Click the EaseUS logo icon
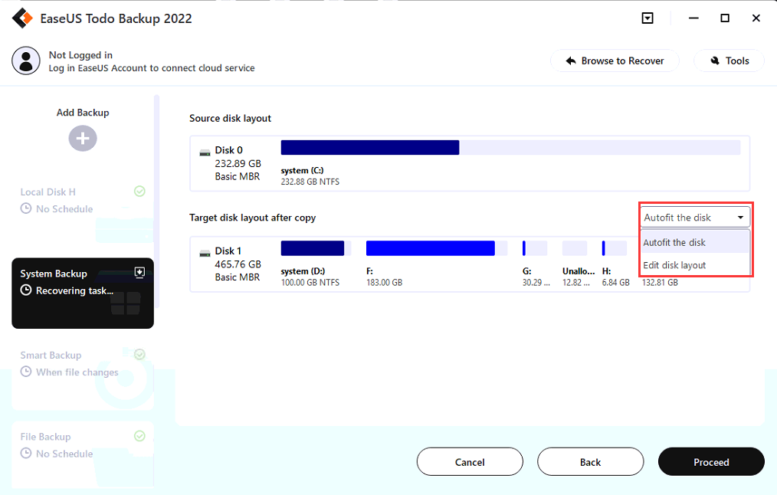The height and width of the screenshot is (495, 777). 22,18
